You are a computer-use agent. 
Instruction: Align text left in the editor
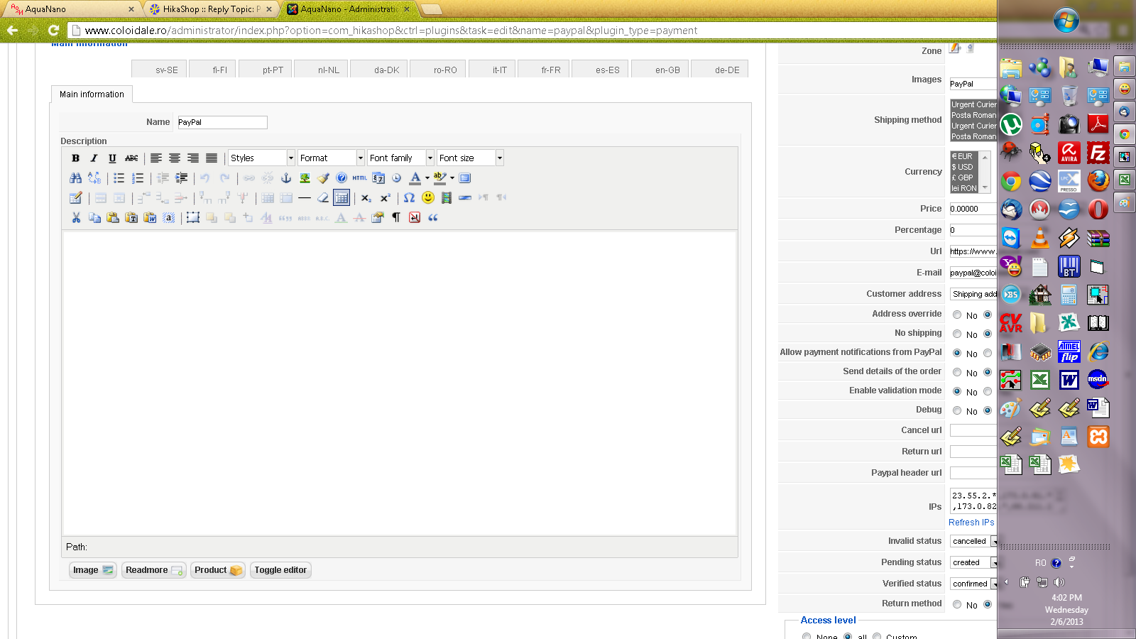[156, 158]
